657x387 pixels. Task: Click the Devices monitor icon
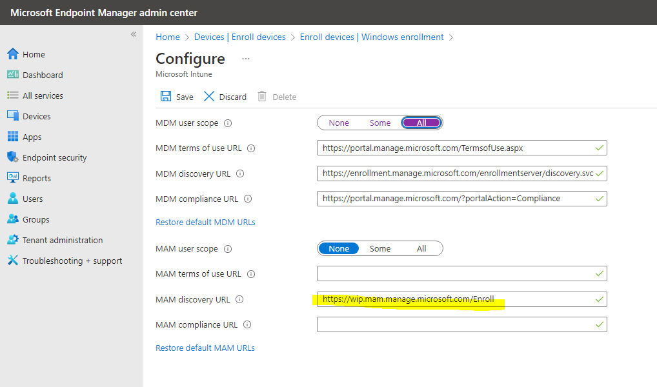(x=13, y=115)
